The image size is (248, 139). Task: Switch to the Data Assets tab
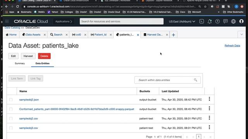click(31, 34)
